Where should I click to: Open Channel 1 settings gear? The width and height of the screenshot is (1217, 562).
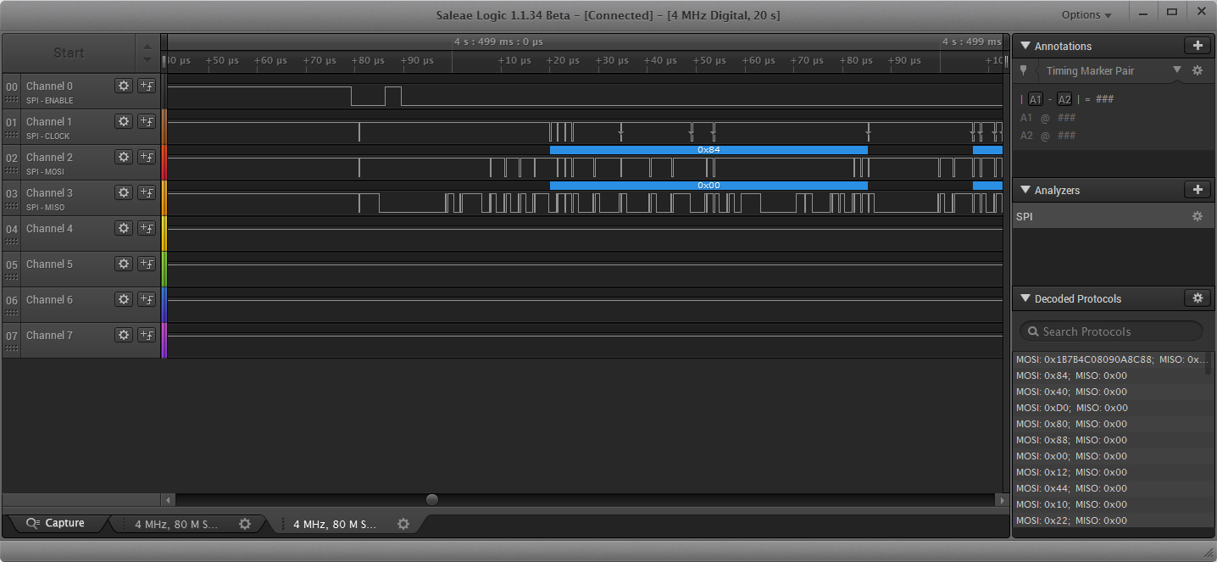[124, 121]
